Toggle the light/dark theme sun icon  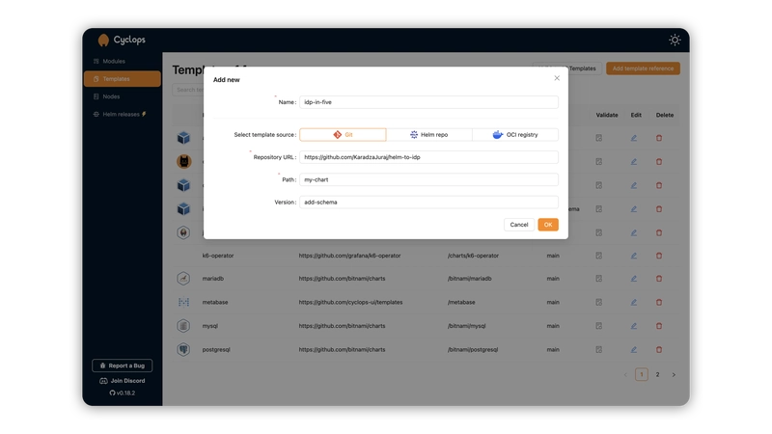[675, 40]
